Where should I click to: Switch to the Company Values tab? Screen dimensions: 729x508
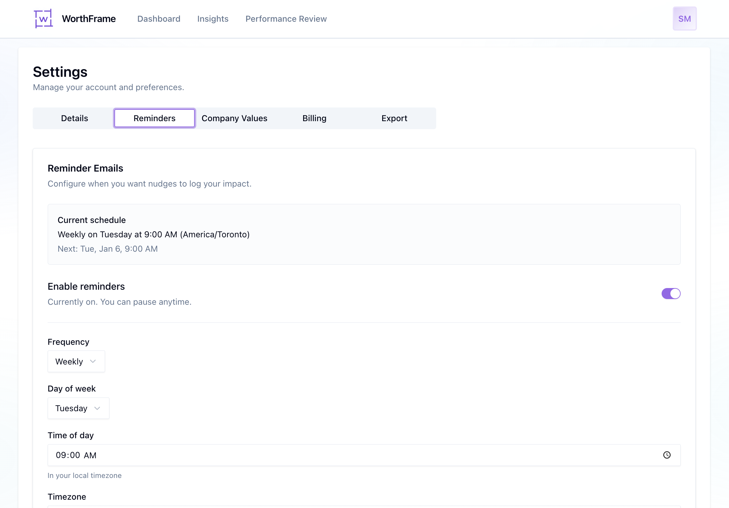coord(234,118)
